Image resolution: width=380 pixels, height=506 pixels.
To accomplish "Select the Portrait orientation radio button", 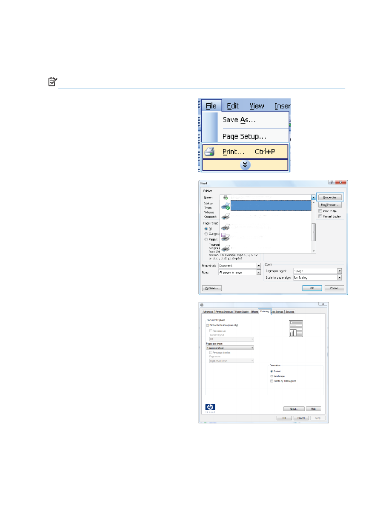I will click(x=272, y=371).
